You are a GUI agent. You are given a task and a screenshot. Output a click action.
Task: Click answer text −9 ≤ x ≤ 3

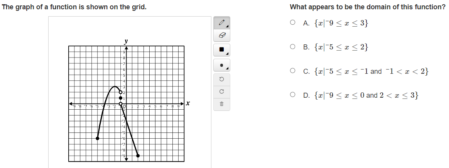coord(341,23)
